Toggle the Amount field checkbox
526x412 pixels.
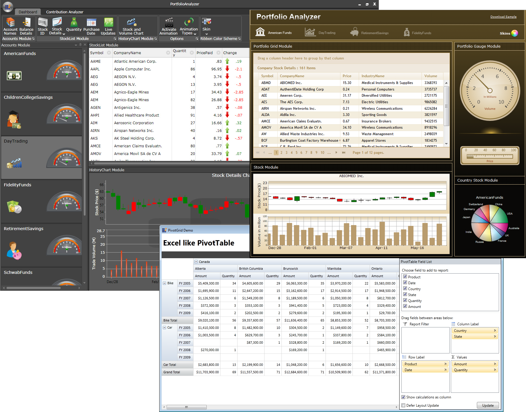(x=405, y=306)
